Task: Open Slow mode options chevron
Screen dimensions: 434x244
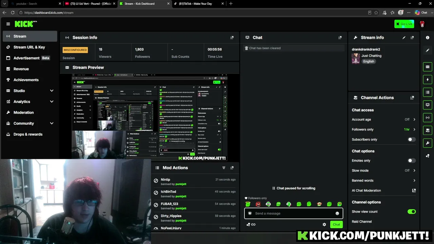Action: point(414,170)
